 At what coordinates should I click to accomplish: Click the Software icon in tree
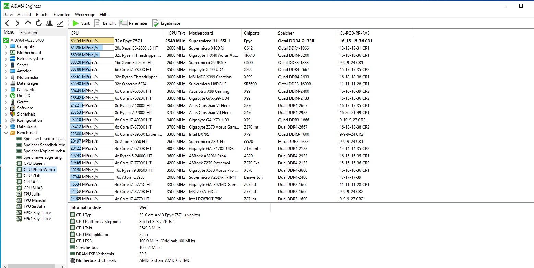click(x=13, y=108)
